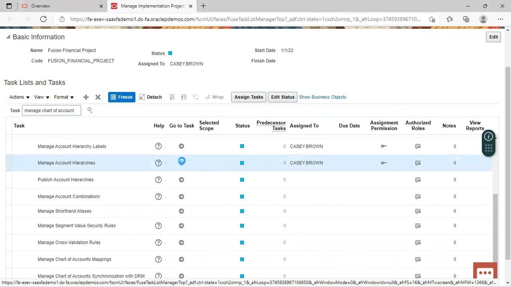511x287 pixels.
Task: Go to task Manage Account Combinations
Action: pyautogui.click(x=181, y=197)
